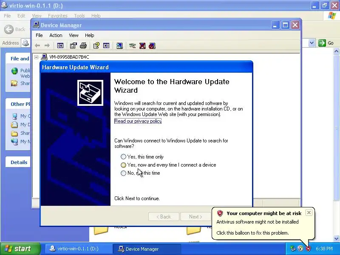
Task: Open the Device Manager Action menu
Action: click(56, 35)
